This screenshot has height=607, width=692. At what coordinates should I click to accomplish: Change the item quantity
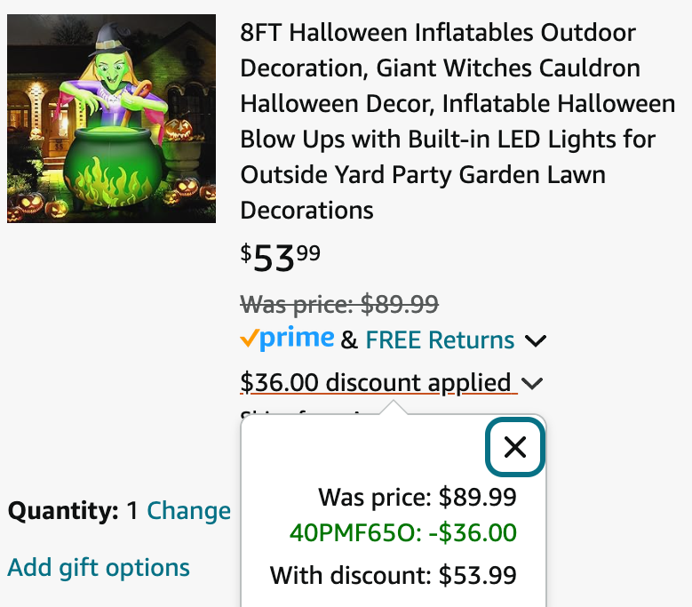188,511
